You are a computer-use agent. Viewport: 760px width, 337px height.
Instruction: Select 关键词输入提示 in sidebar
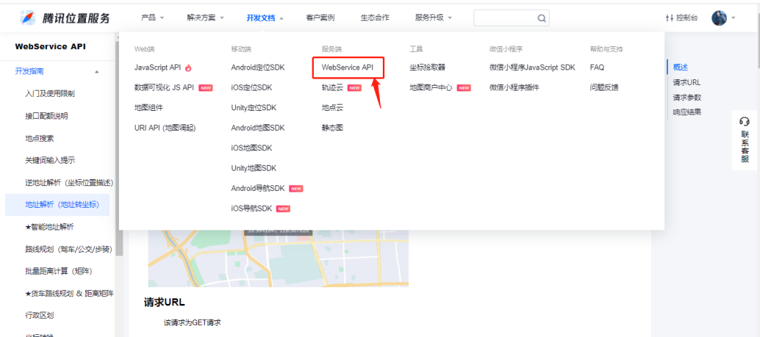[x=50, y=160]
